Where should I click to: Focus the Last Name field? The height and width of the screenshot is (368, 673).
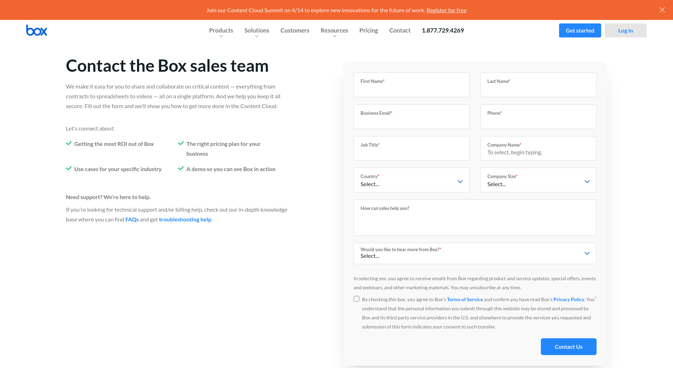click(x=538, y=85)
